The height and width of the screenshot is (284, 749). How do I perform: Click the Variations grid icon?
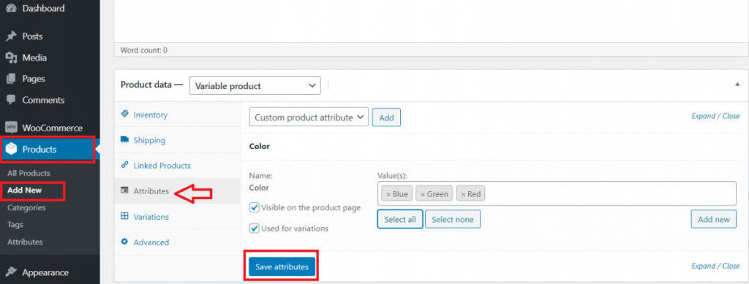pos(124,216)
